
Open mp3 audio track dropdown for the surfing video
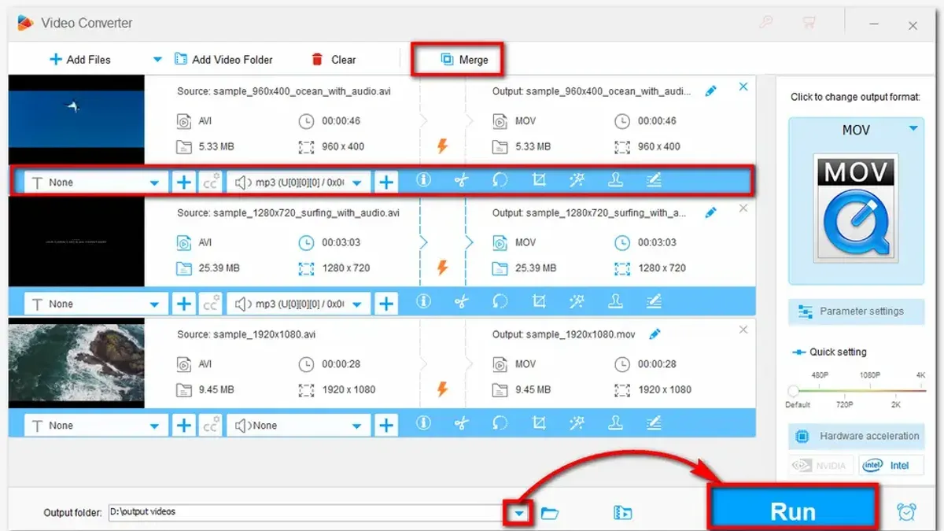point(299,304)
